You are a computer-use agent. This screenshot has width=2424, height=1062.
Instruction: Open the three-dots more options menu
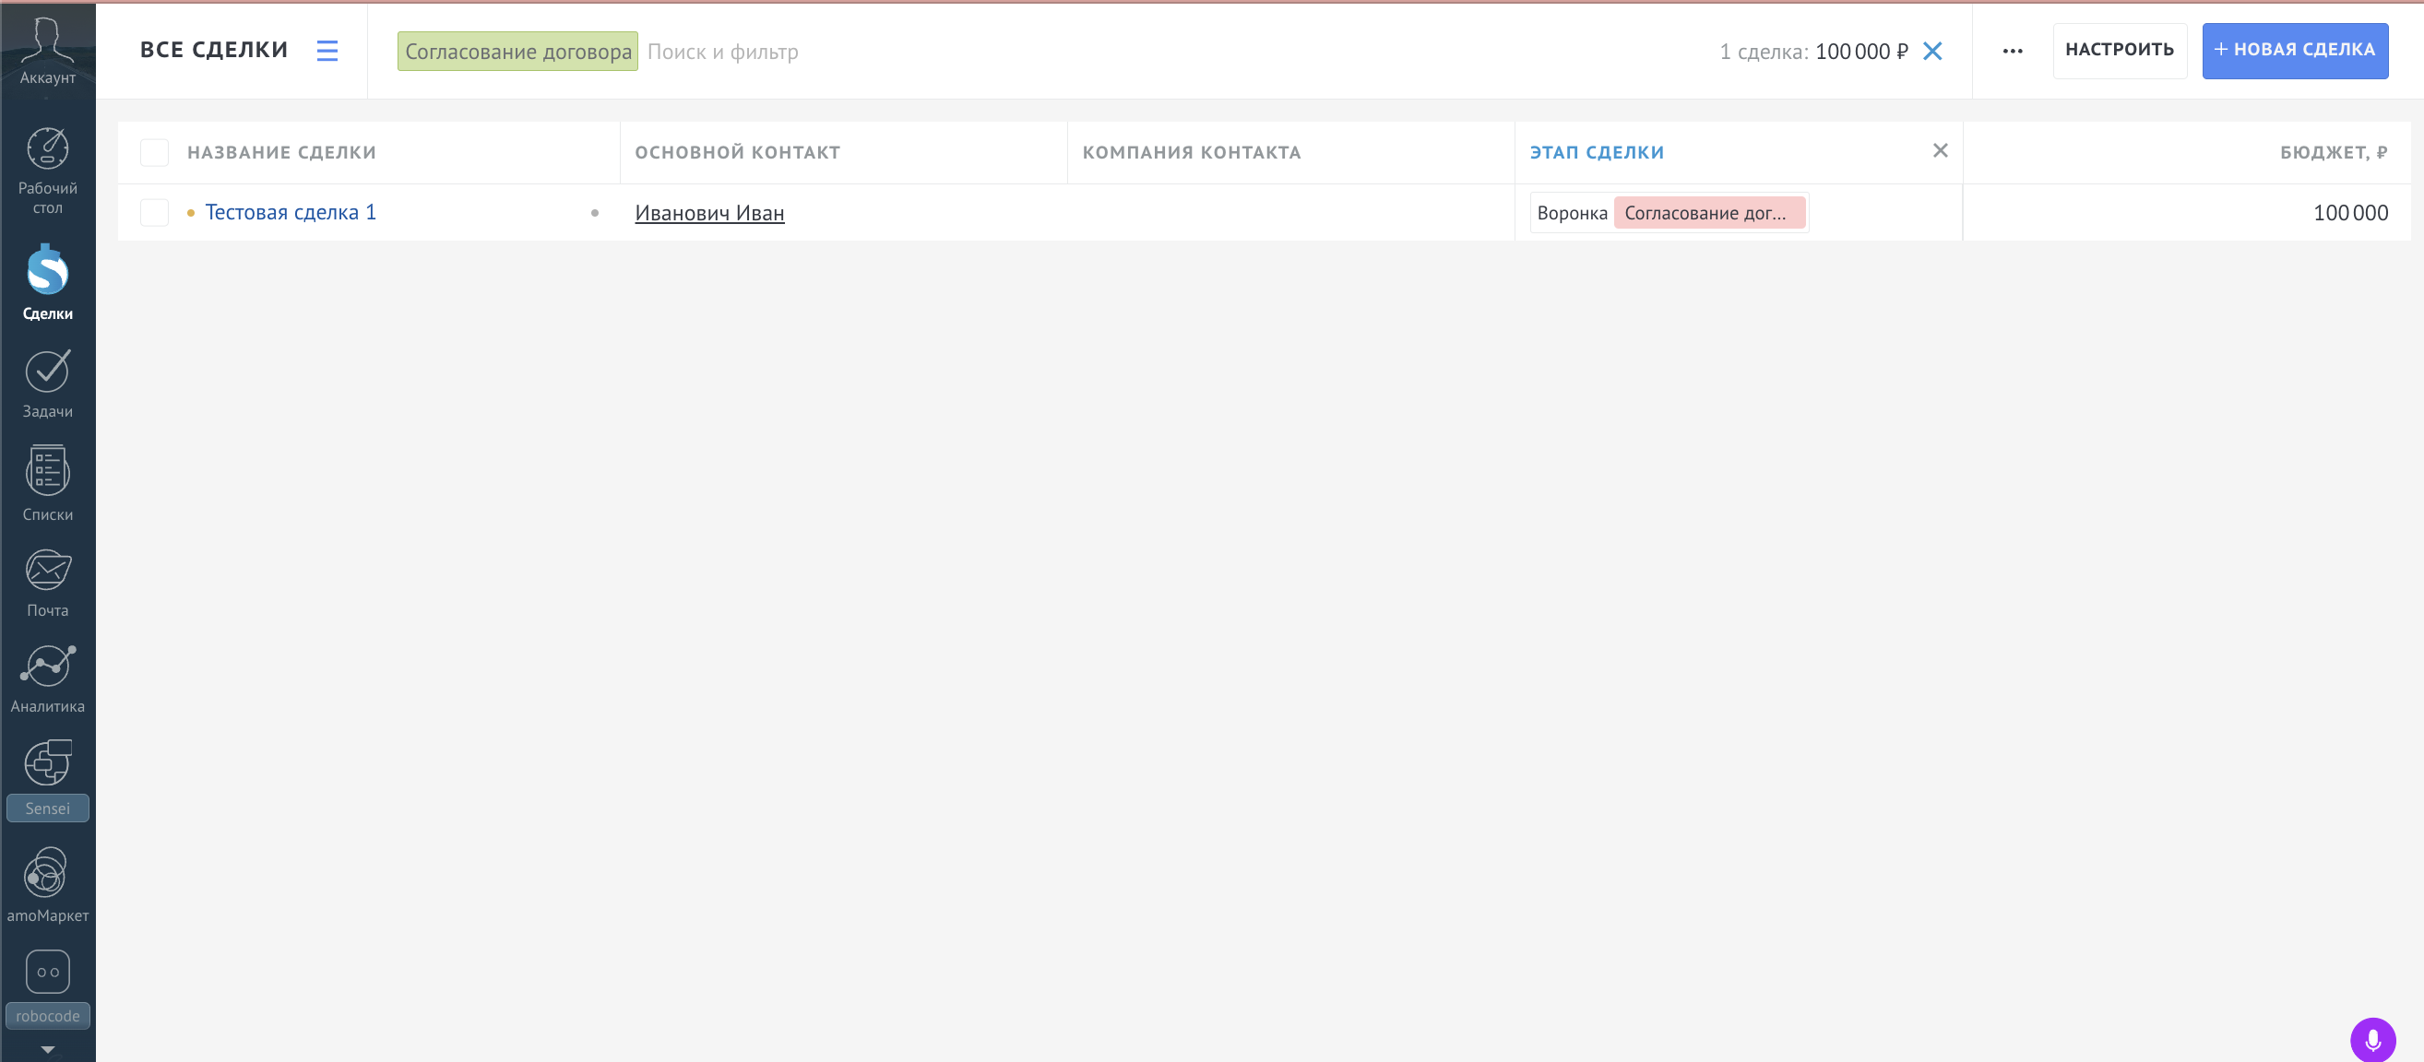(x=2012, y=51)
